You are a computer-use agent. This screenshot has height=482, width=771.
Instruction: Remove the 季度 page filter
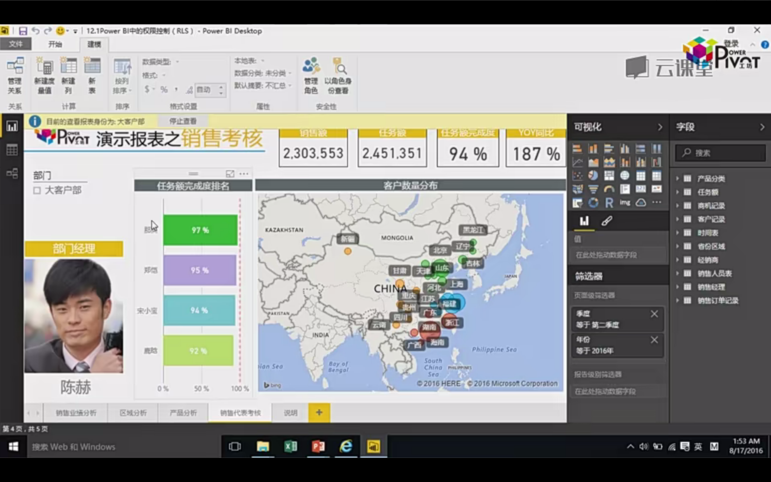pyautogui.click(x=654, y=314)
